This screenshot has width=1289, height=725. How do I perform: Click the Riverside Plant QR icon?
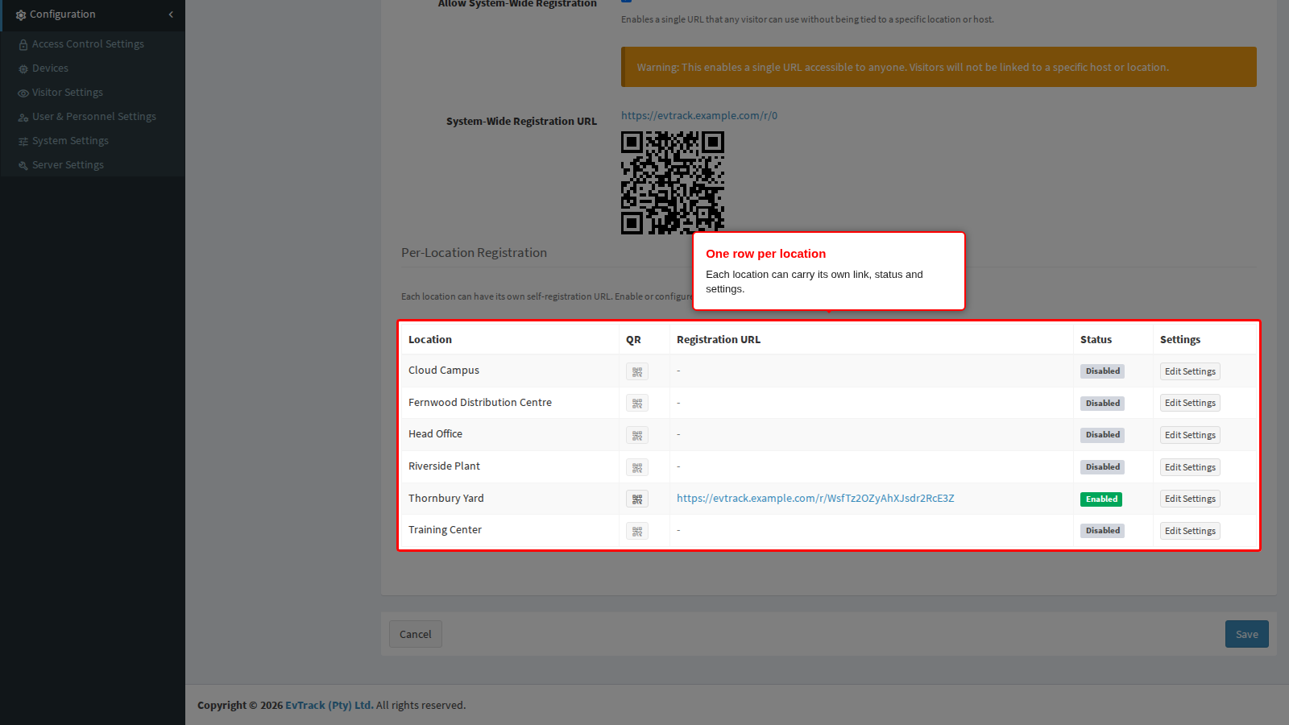tap(637, 467)
